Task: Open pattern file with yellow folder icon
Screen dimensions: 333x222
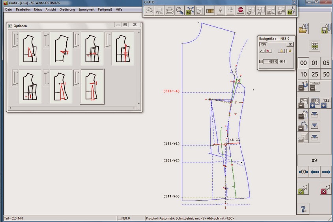Action: [304, 28]
